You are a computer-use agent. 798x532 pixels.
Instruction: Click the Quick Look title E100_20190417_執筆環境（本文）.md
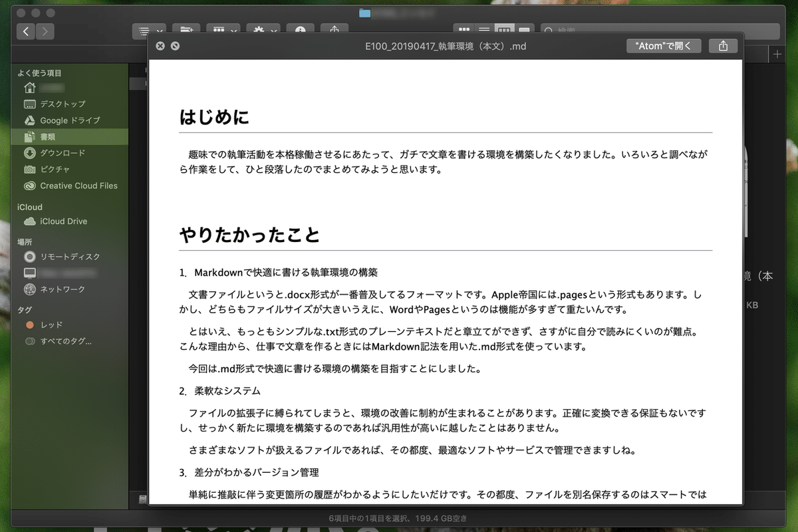click(446, 47)
